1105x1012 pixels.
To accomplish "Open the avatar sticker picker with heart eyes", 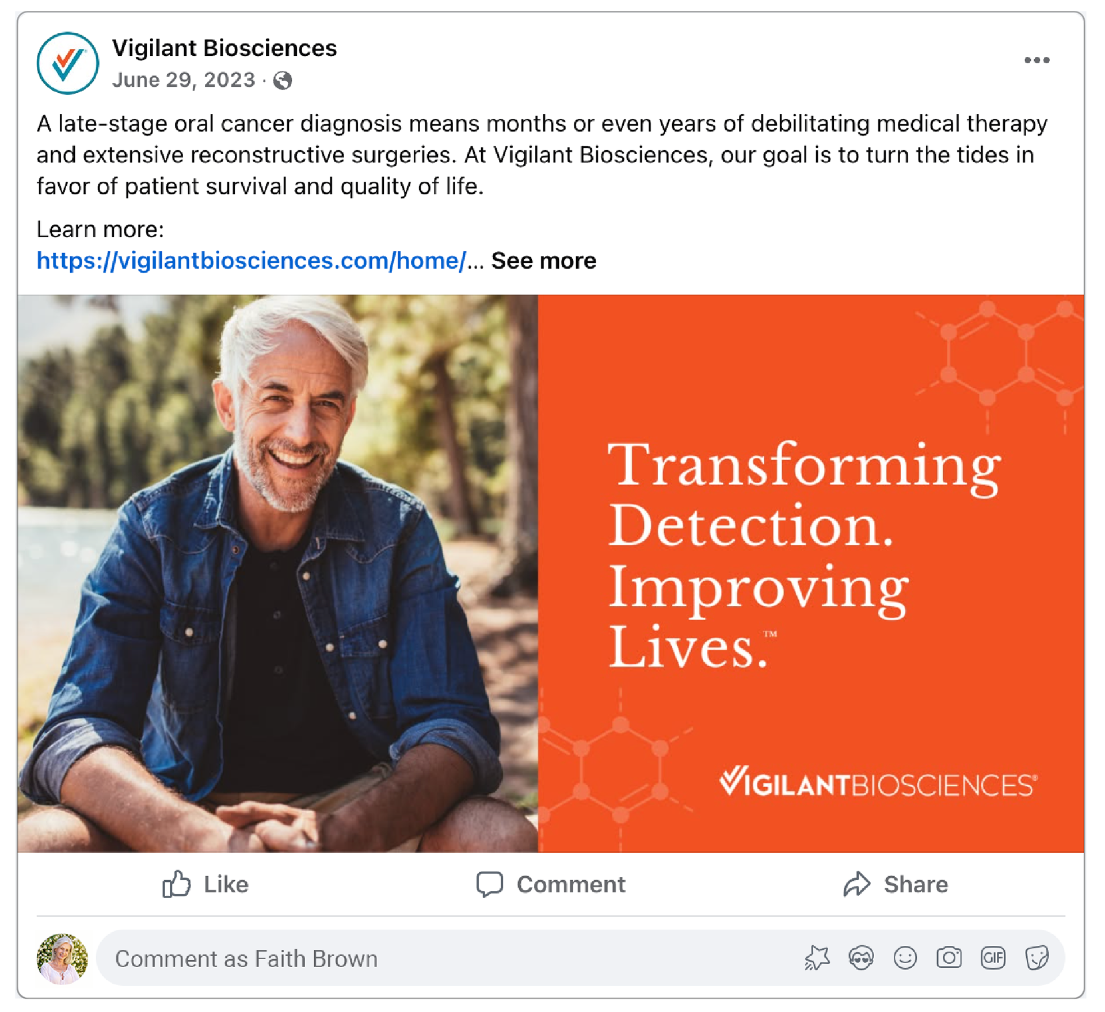I will coord(861,958).
